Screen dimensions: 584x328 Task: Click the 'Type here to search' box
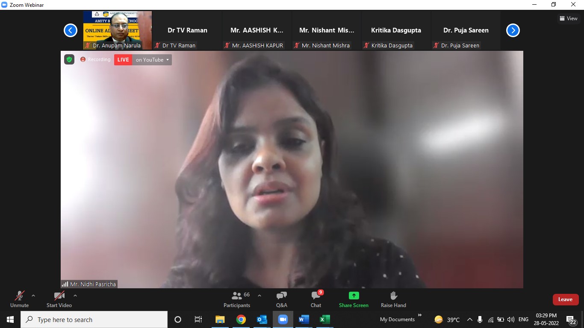[94, 319]
